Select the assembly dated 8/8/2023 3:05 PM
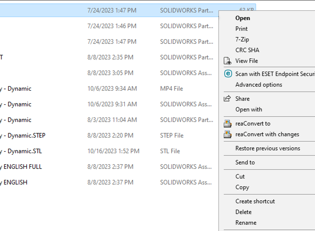Viewport: 315px width, 231px height. point(109,73)
